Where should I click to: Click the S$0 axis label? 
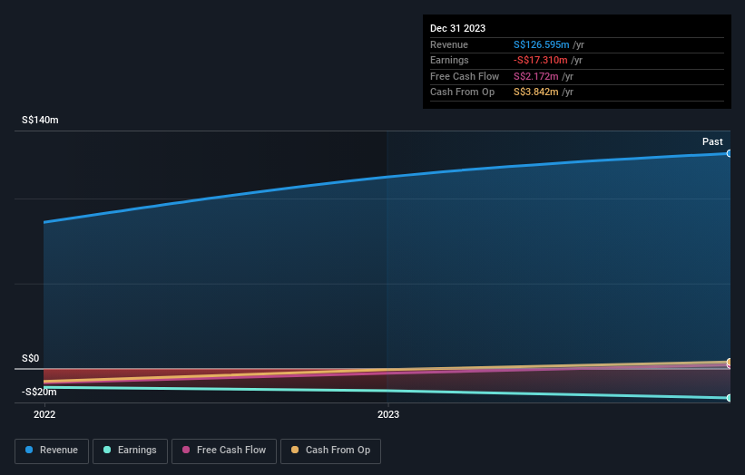31,358
